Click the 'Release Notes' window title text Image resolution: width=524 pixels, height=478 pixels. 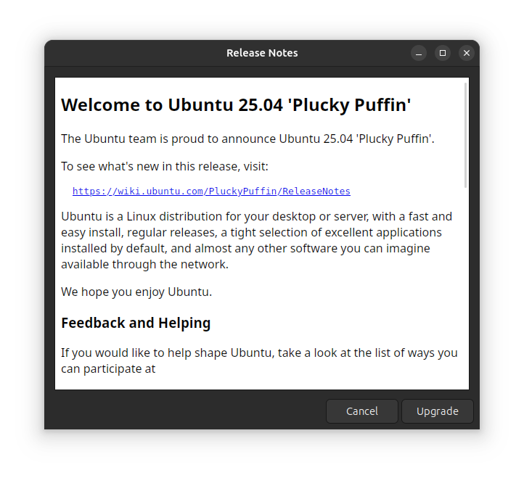[x=262, y=53]
